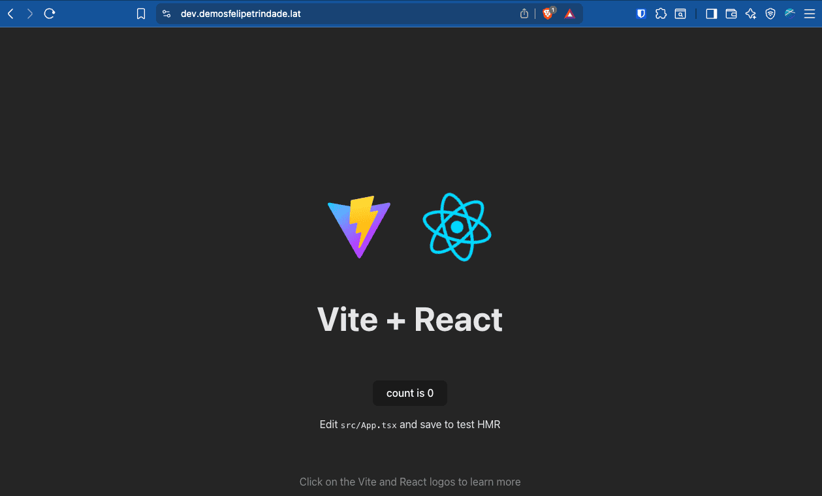Open Brave Shields lion icon
This screenshot has height=496, width=822.
pos(548,13)
